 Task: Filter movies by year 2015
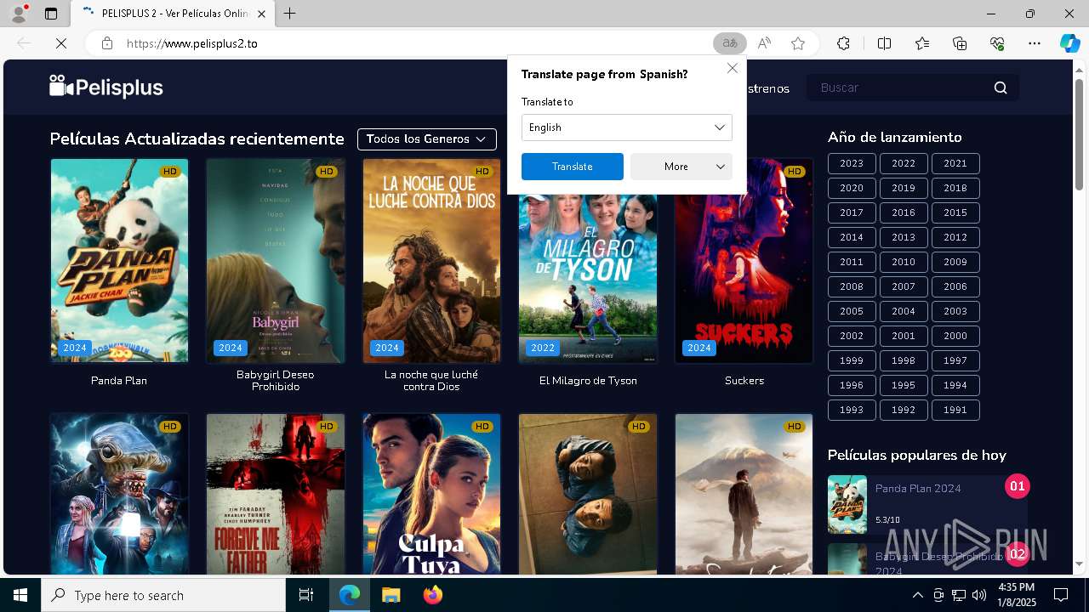pos(955,213)
